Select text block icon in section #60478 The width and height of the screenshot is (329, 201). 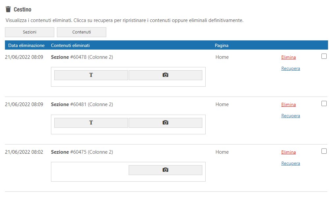(x=91, y=75)
